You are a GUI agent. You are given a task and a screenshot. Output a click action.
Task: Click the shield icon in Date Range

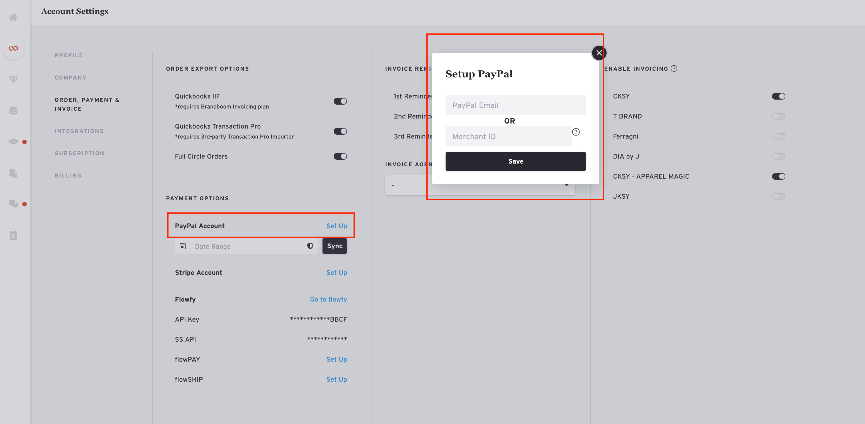click(x=310, y=246)
